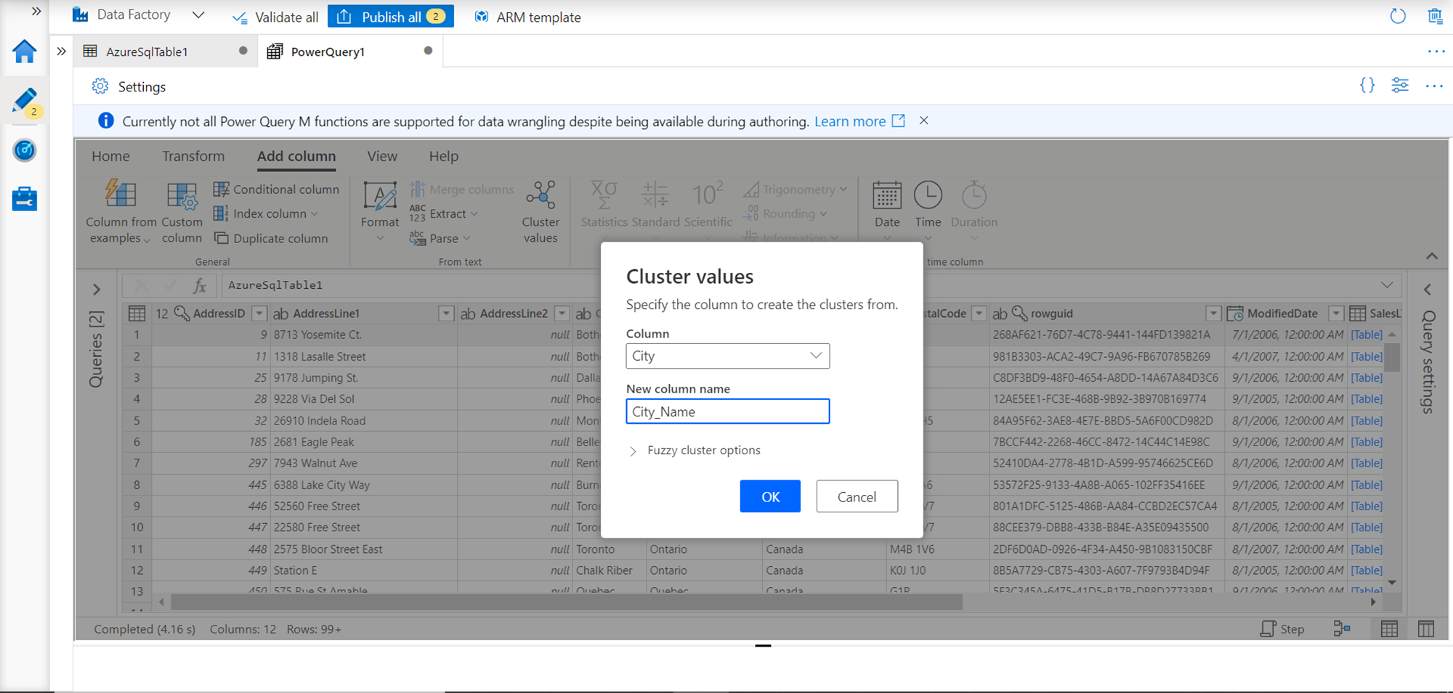1453x693 pixels.
Task: Open [Table] link in row 1
Action: coord(1367,335)
